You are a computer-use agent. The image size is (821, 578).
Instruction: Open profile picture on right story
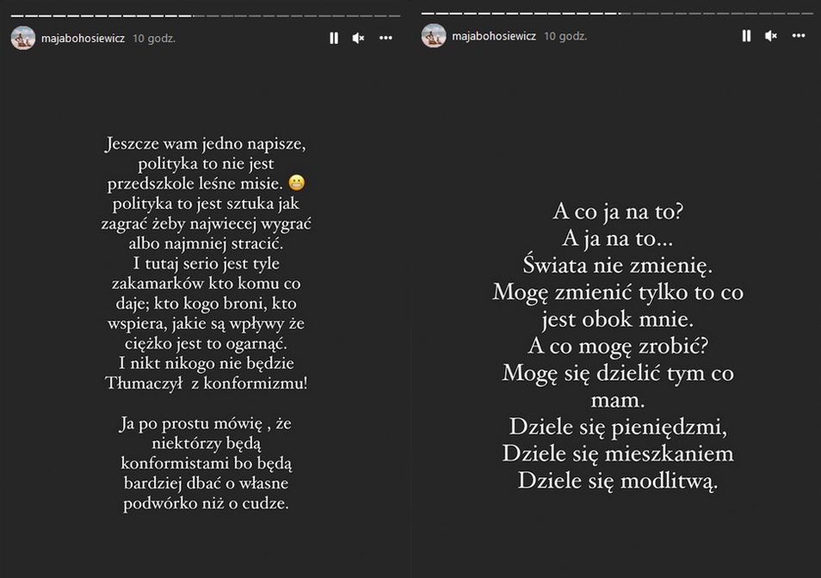click(x=434, y=36)
